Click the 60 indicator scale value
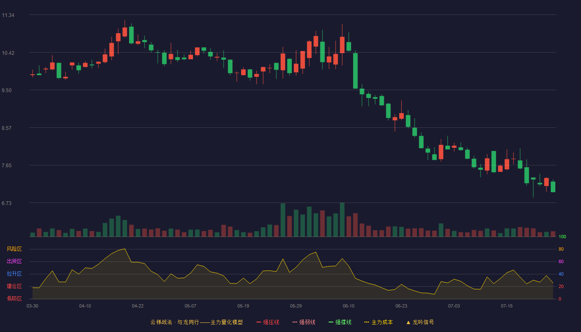Screen dimensions: 581x332 coord(561,262)
